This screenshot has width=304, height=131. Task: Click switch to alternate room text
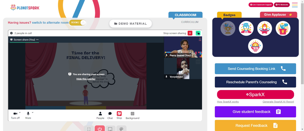[x=50, y=23]
